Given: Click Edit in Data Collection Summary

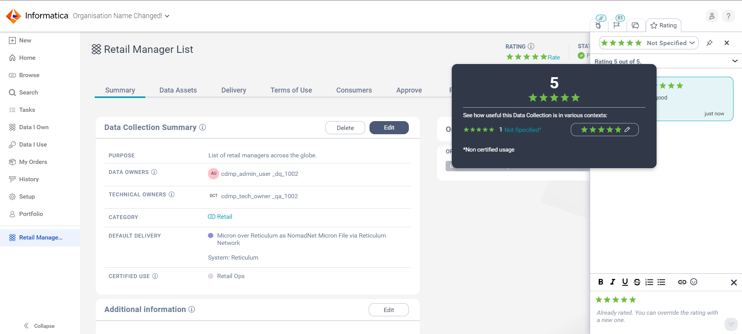Looking at the screenshot, I should click(x=389, y=128).
